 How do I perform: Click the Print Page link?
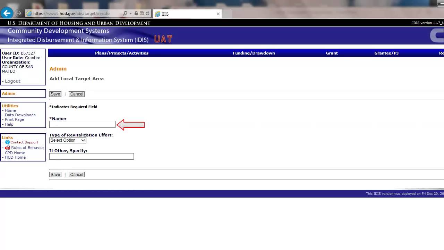15,119
